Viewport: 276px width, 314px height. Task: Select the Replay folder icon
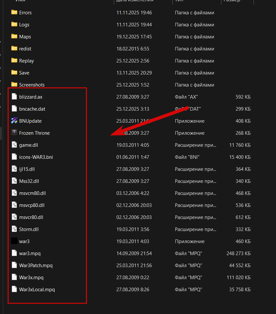[x=14, y=61]
